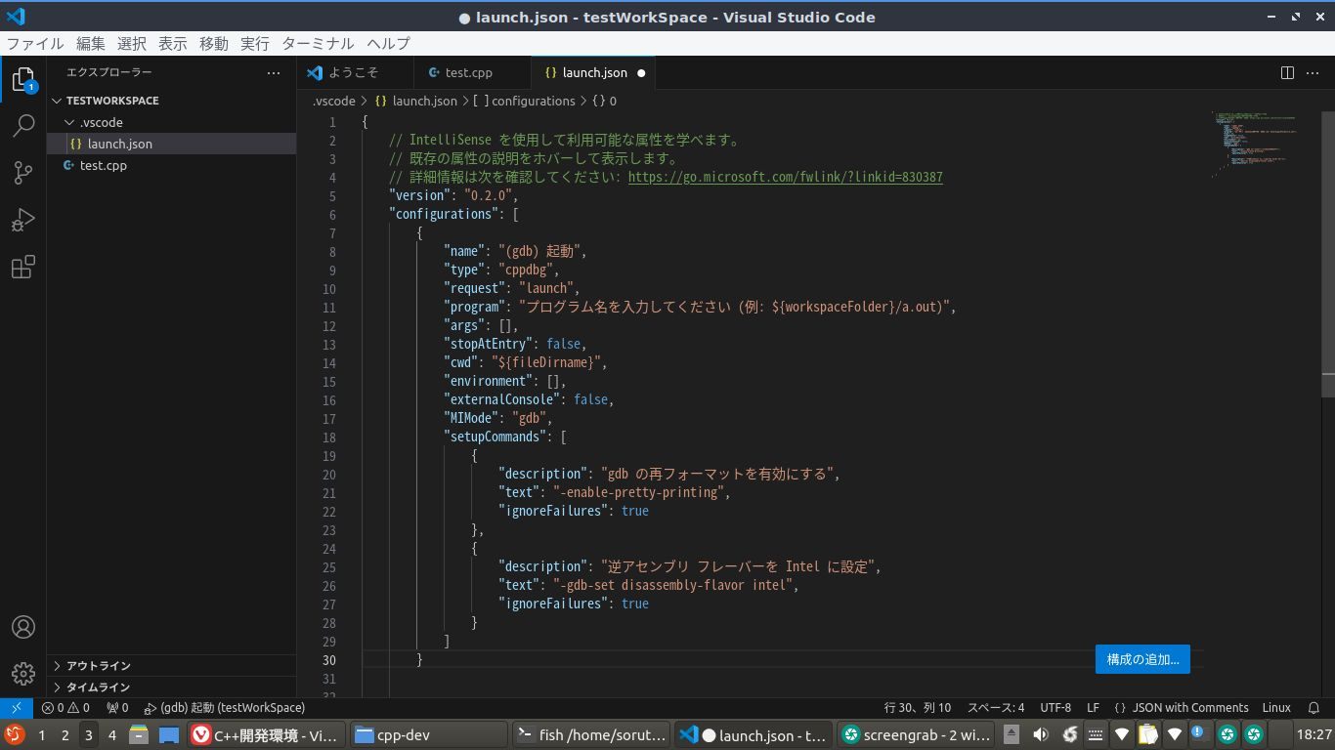Collapse the TESTWORKSPACE root folder

(x=171, y=101)
